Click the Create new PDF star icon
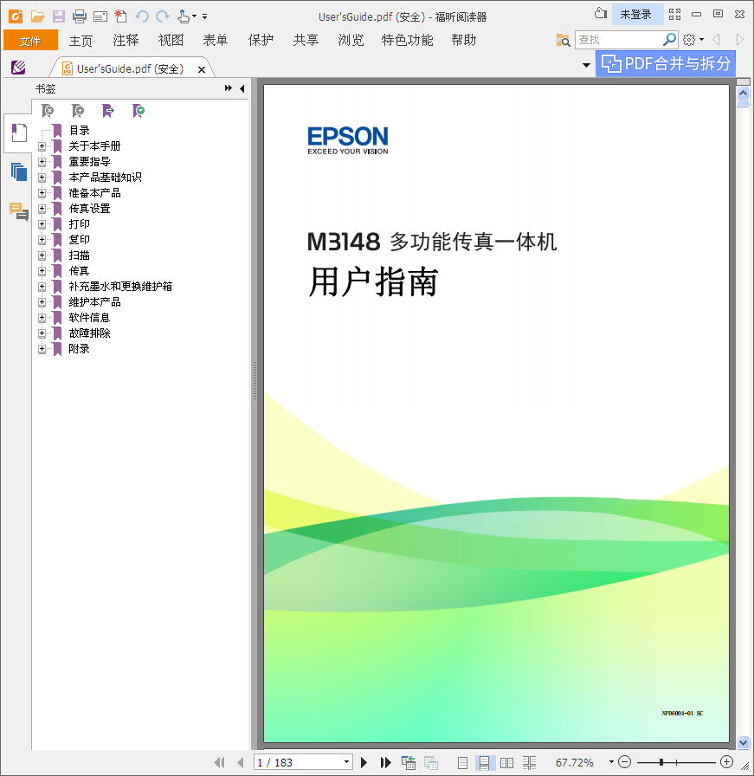 click(x=120, y=16)
